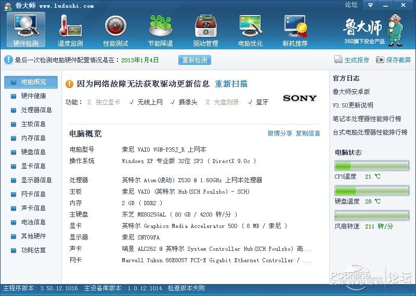Open 台式电脑处理器性能排行榜 link
This screenshot has width=416, height=296.
(370, 132)
